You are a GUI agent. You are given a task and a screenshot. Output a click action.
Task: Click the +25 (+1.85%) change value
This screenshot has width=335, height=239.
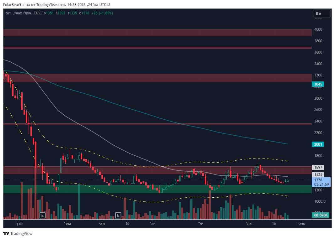(x=102, y=13)
